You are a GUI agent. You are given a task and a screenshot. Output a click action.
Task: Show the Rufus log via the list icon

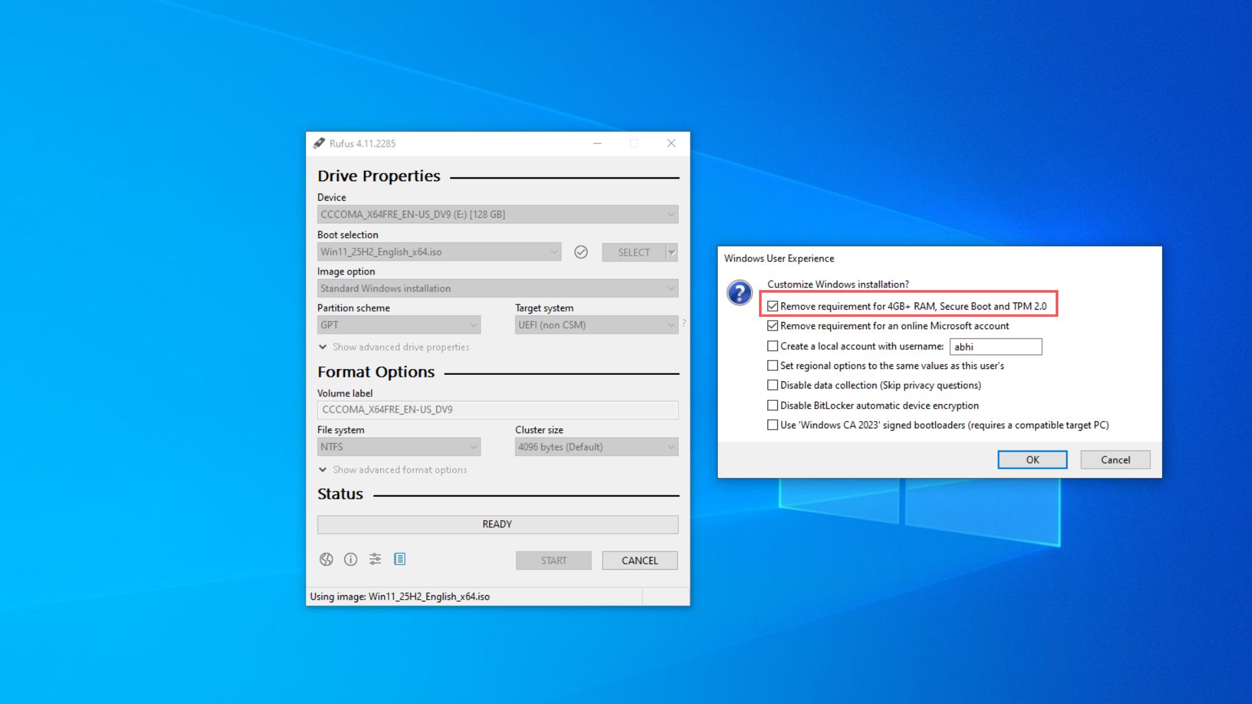[x=400, y=559]
